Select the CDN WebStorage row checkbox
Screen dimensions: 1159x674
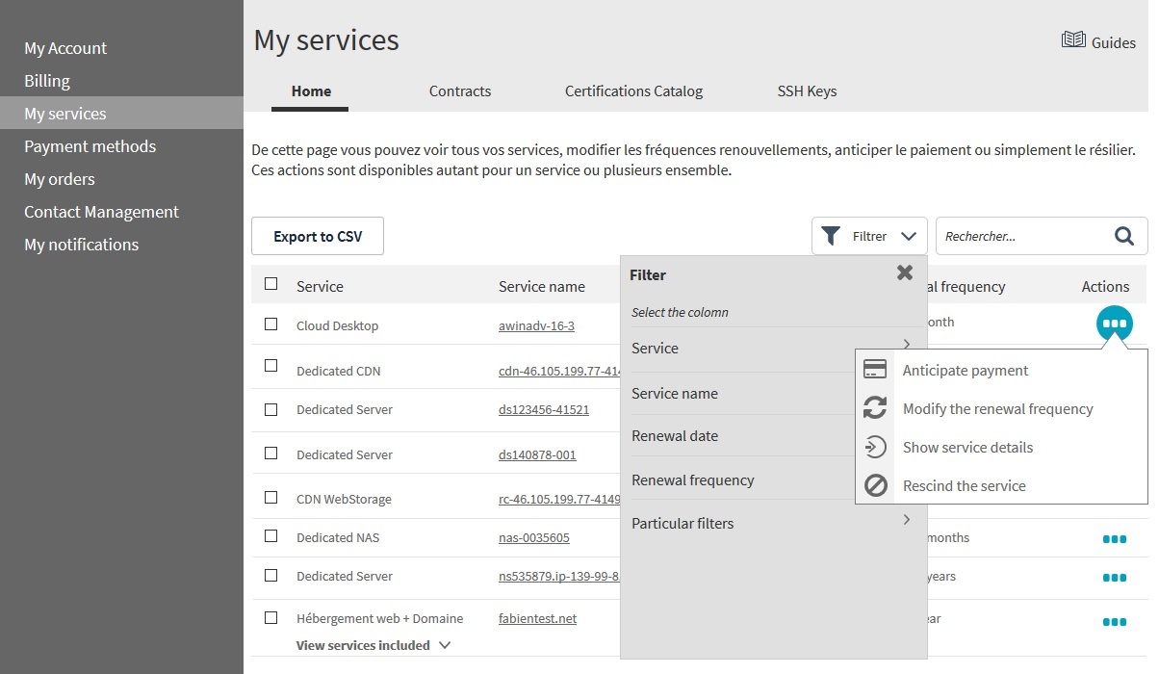click(x=271, y=498)
